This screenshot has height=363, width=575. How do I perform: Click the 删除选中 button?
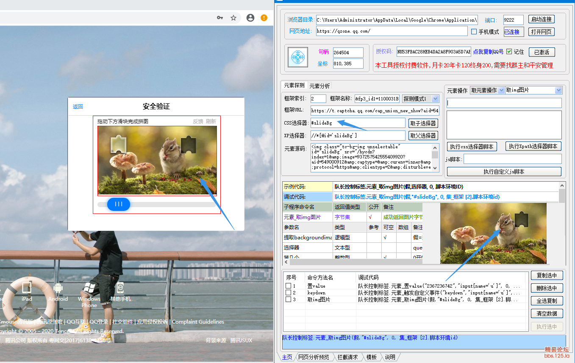pos(547,288)
